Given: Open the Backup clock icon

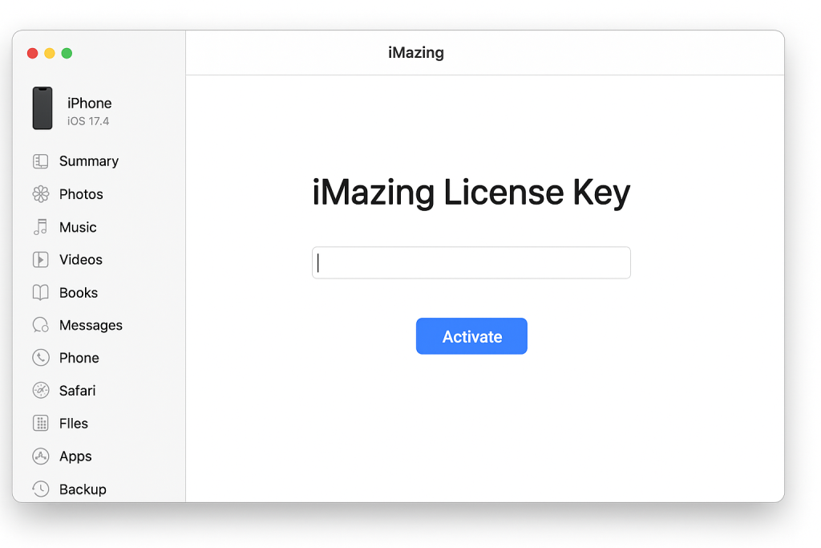Looking at the screenshot, I should (40, 489).
